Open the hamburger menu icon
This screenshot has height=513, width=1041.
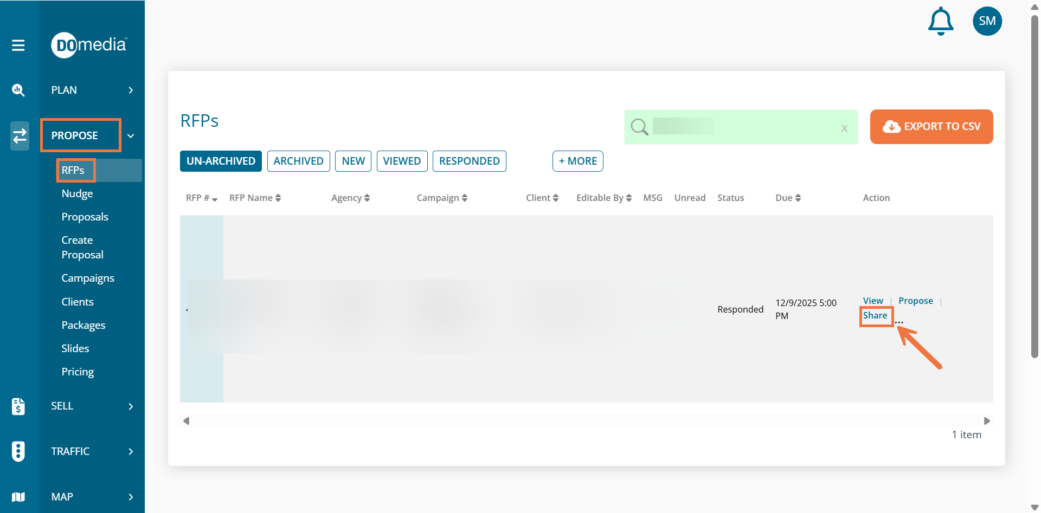pos(18,46)
